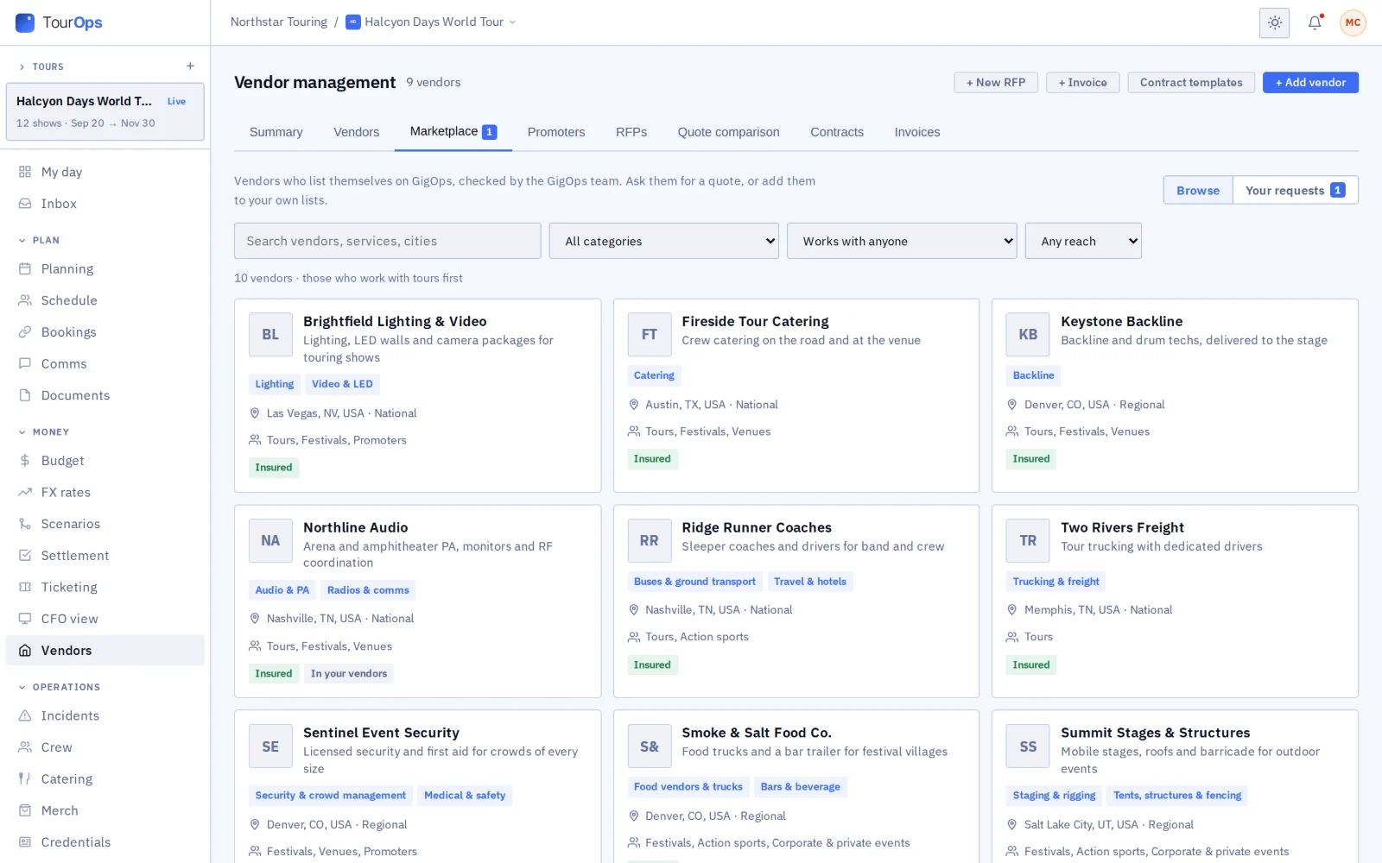Click the TourOps logo icon
Image resolution: width=1382 pixels, height=863 pixels.
tap(25, 22)
